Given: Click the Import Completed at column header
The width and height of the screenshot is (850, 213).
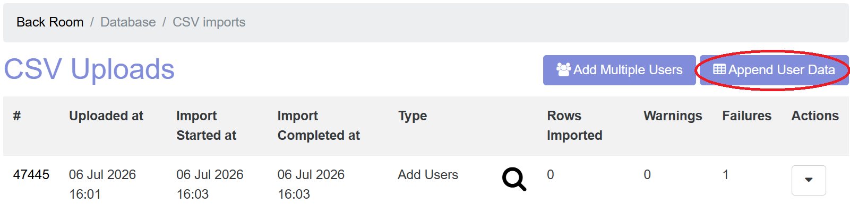Looking at the screenshot, I should (x=319, y=126).
